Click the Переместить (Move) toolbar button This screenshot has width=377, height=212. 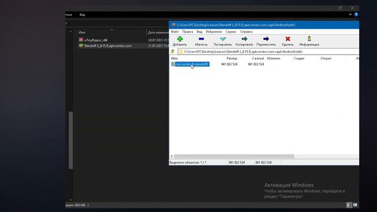click(266, 41)
